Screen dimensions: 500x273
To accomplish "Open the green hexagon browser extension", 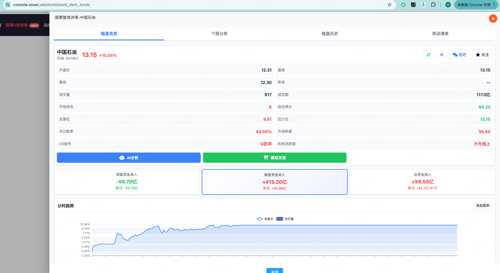I will point(403,5).
